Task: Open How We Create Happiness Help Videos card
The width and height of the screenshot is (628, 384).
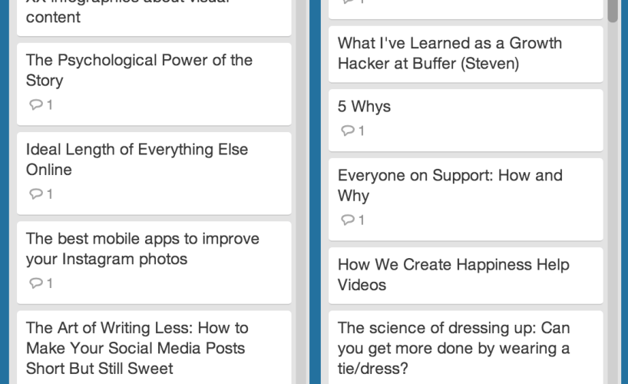Action: pyautogui.click(x=466, y=276)
